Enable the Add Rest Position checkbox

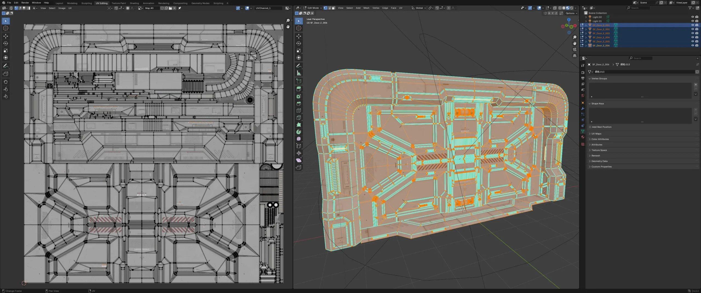coord(590,127)
